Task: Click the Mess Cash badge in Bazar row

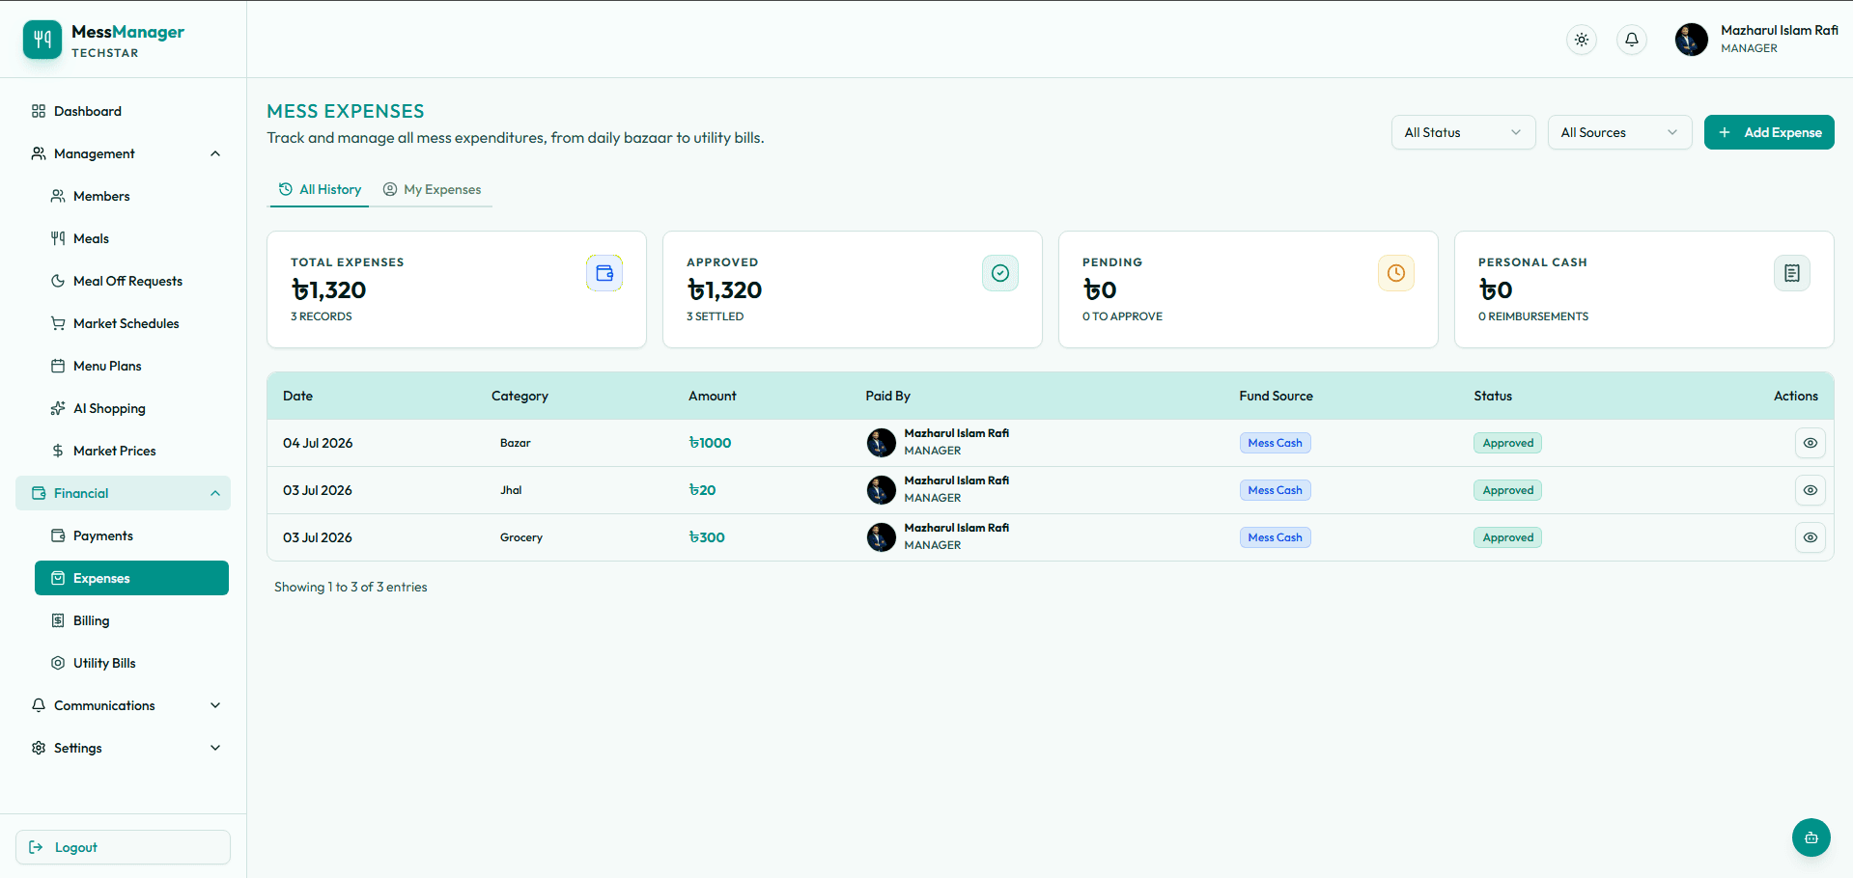Action: point(1275,443)
